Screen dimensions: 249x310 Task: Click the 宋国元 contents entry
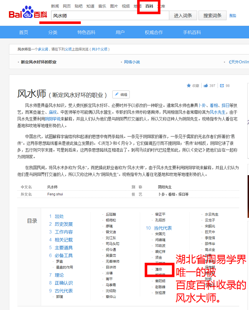pyautogui.click(x=160, y=234)
